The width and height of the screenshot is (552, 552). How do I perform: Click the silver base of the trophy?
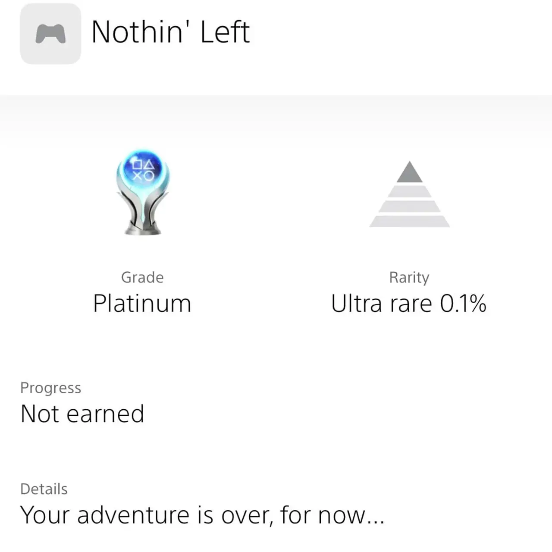point(143,228)
